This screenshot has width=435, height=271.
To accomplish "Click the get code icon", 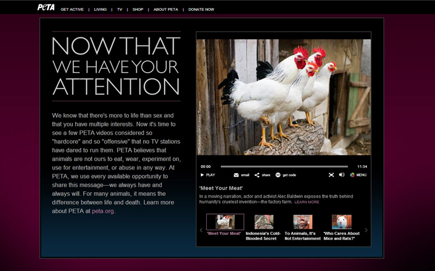I will [278, 175].
